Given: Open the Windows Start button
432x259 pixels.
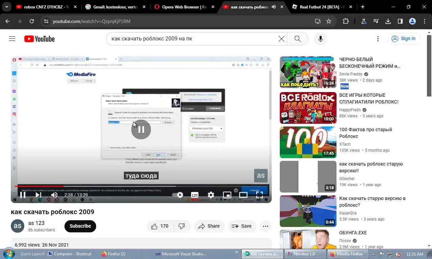Looking at the screenshot, I should click(x=9, y=254).
